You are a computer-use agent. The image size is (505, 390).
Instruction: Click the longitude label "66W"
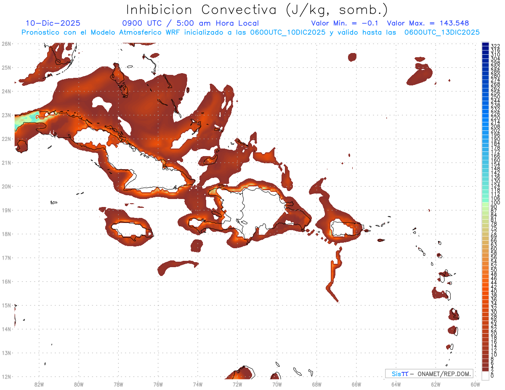356,384
